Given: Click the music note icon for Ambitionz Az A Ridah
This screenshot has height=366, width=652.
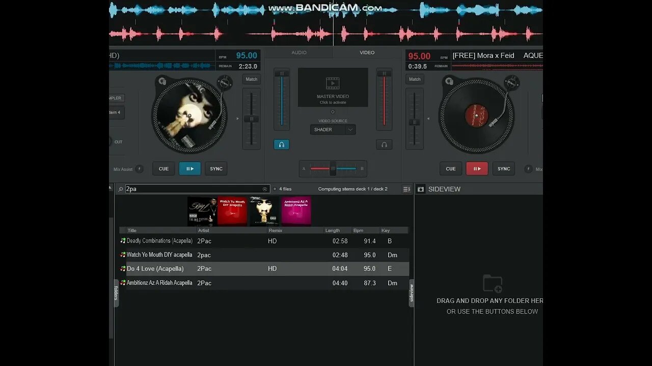Looking at the screenshot, I should coord(123,283).
